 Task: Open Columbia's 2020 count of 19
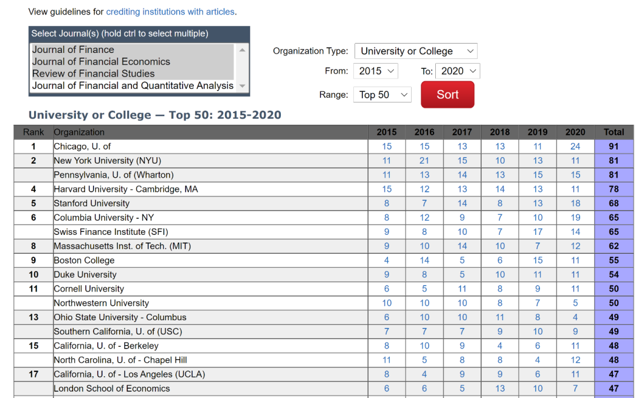click(x=575, y=217)
